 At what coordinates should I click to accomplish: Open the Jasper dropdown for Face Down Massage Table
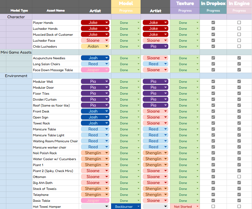[x=95, y=70]
